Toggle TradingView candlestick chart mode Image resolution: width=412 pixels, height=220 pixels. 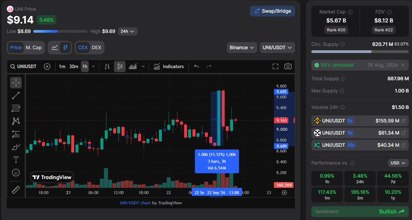65,48
